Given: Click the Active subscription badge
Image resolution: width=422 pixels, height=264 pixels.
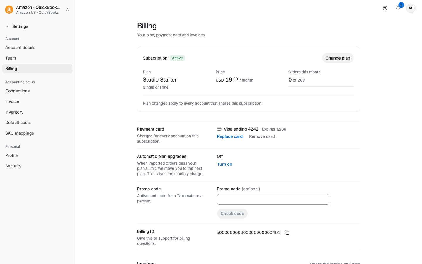Looking at the screenshot, I should tap(177, 58).
